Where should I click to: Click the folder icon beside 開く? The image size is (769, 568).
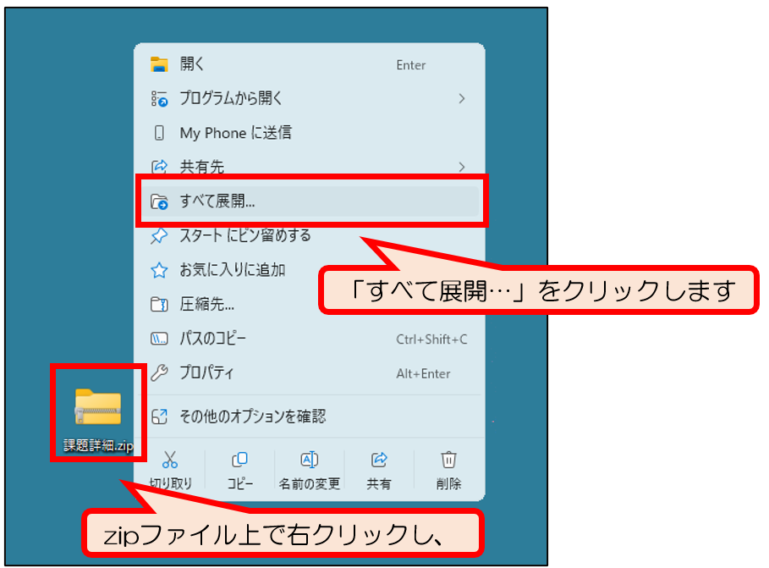point(159,64)
